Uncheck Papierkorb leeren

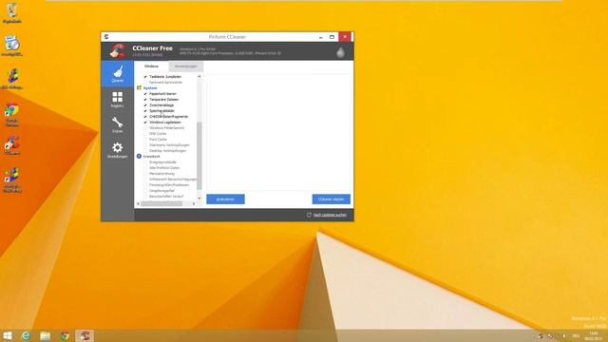[x=145, y=94]
